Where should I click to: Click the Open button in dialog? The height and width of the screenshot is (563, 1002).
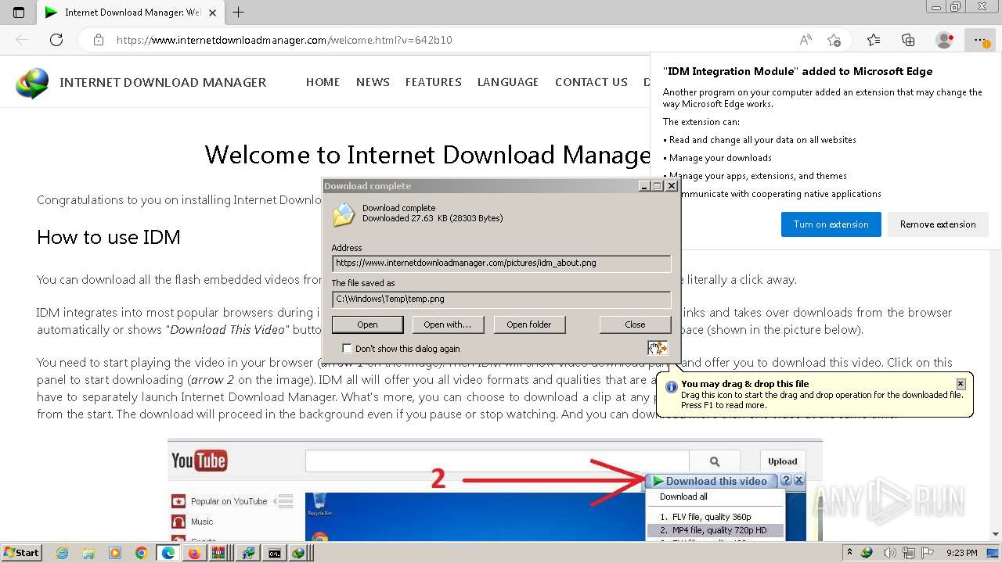point(368,325)
